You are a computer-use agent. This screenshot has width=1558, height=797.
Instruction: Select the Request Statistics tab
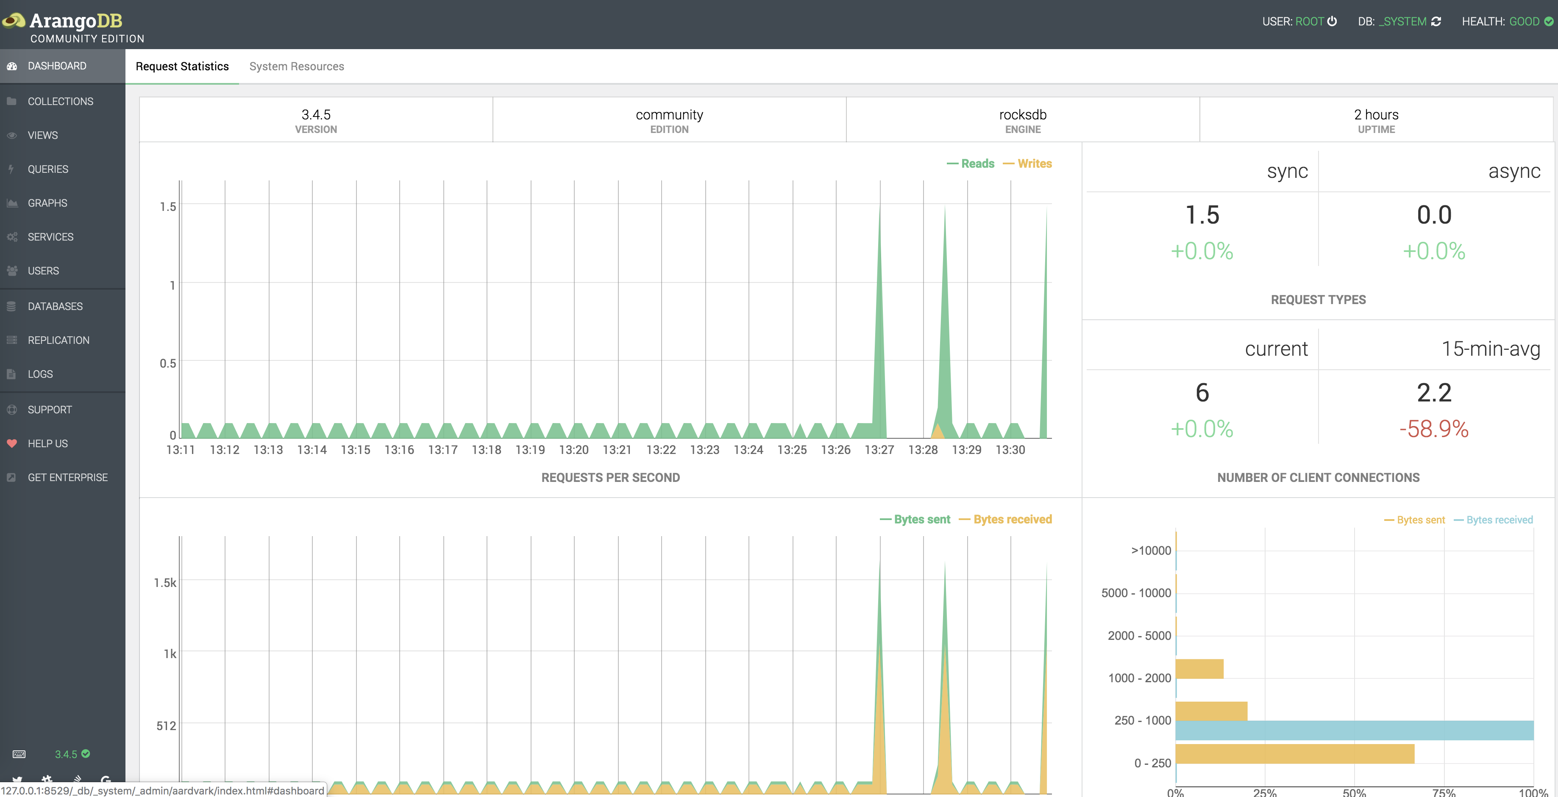[182, 66]
